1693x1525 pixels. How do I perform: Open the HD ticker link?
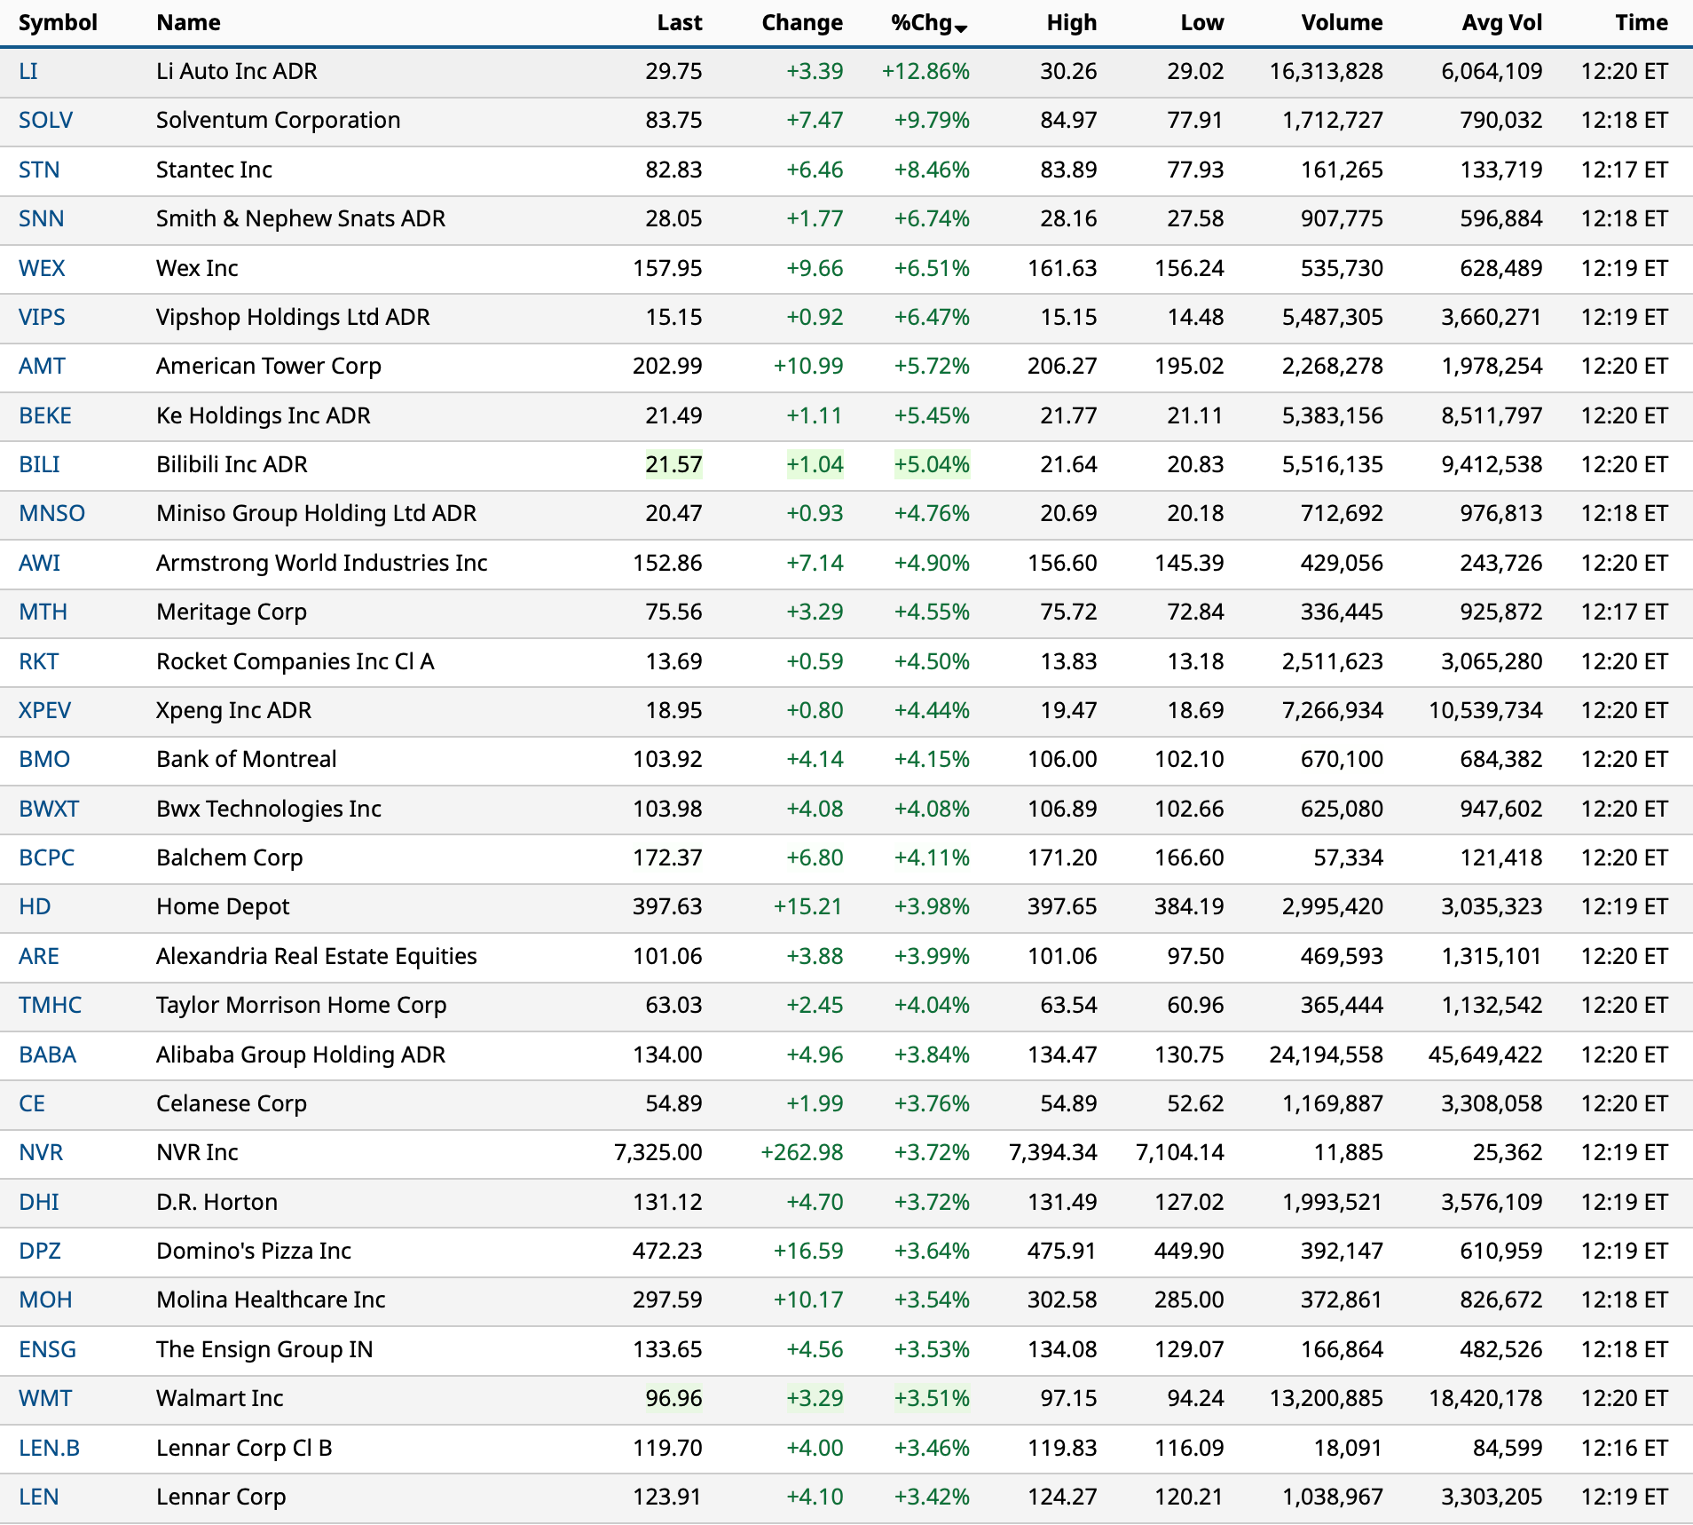tap(35, 906)
